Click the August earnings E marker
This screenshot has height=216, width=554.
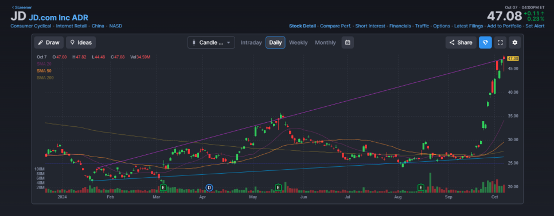[421, 187]
